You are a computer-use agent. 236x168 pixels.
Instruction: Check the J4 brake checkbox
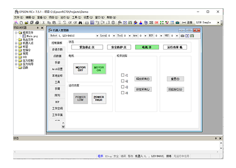point(122,93)
